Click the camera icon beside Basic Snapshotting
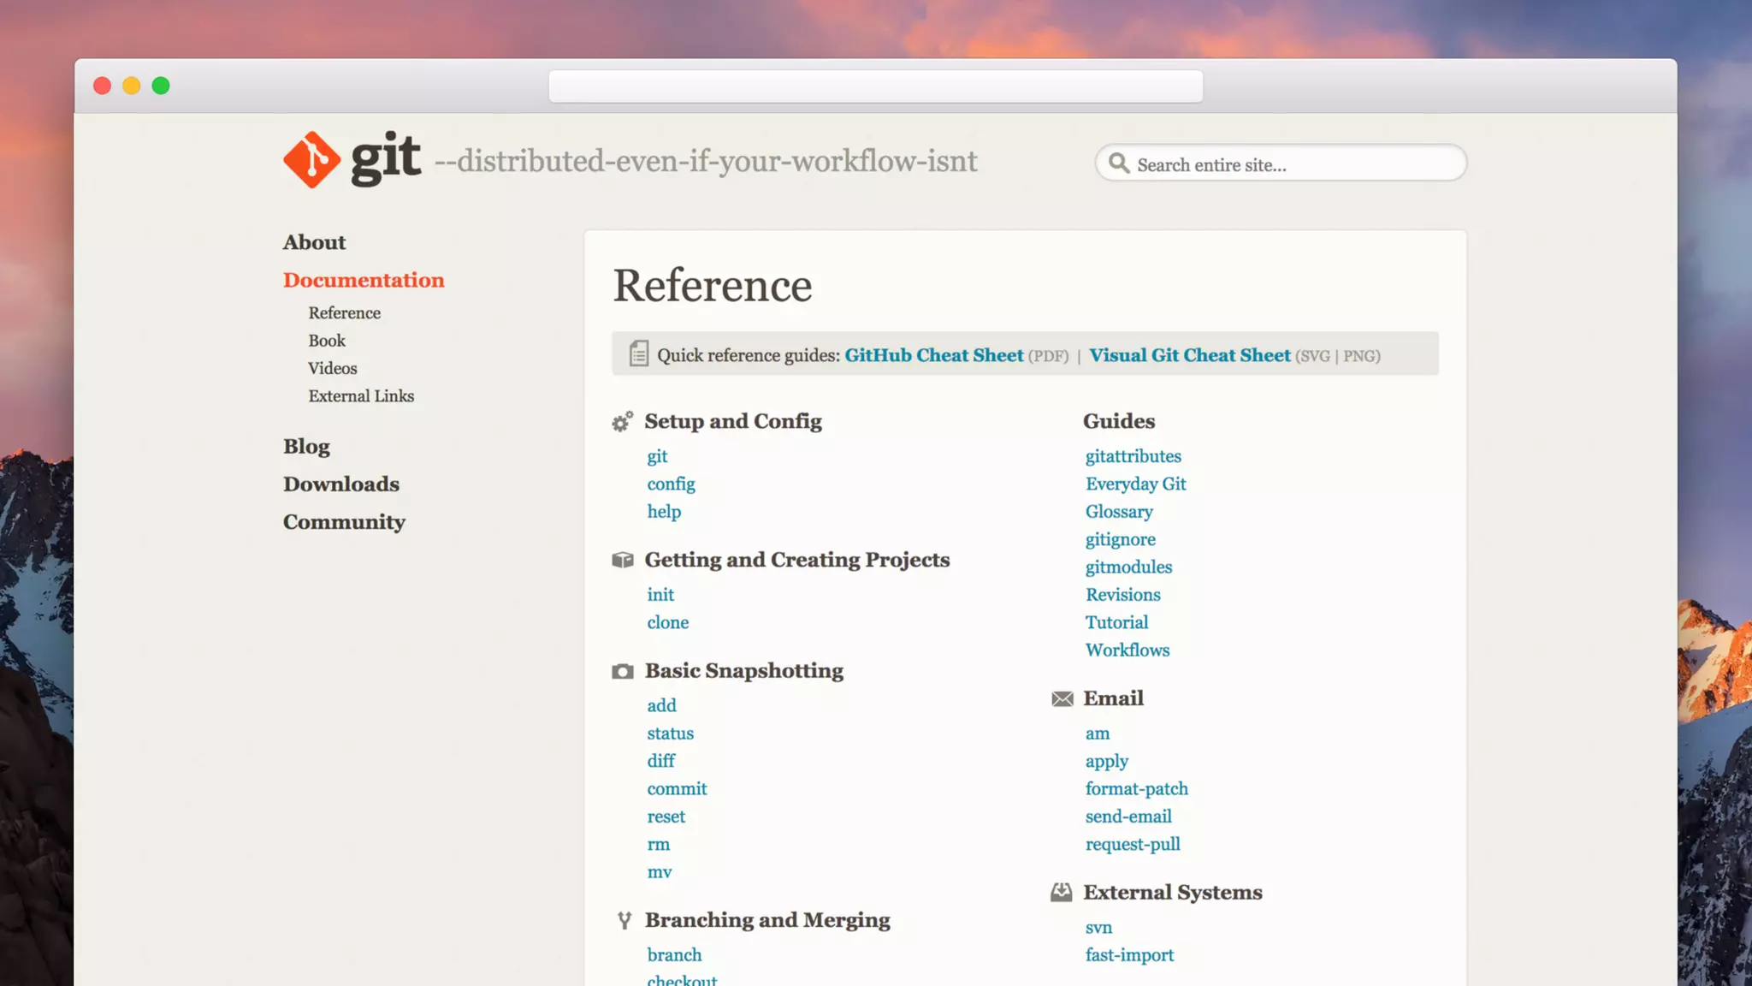 (623, 671)
